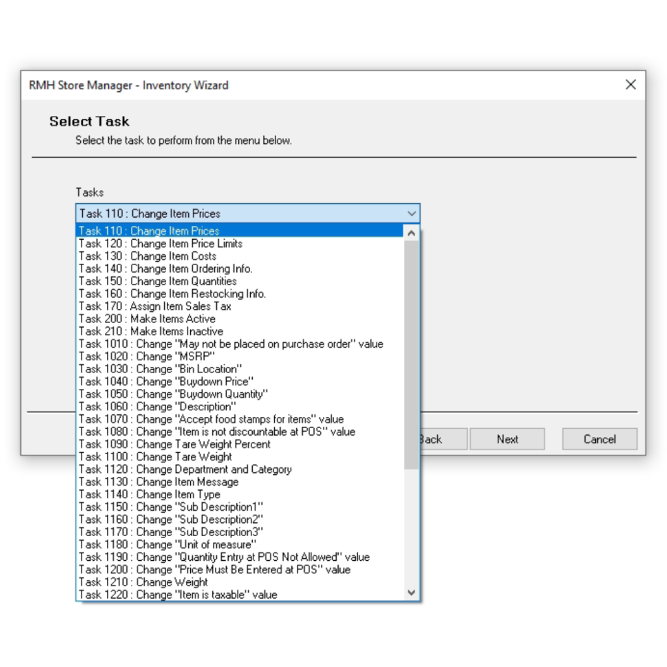Click the task list scroll down arrow
Viewport: 667px width, 667px height.
click(x=411, y=593)
